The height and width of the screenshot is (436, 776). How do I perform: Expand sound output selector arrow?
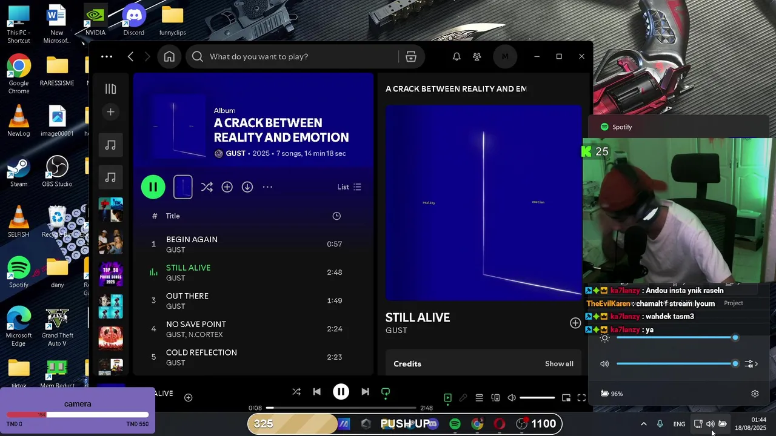[x=752, y=364]
